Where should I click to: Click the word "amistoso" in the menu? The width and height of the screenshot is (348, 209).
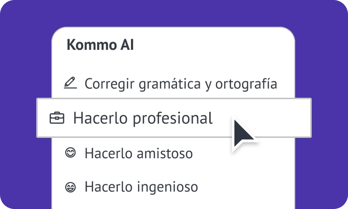click(164, 154)
